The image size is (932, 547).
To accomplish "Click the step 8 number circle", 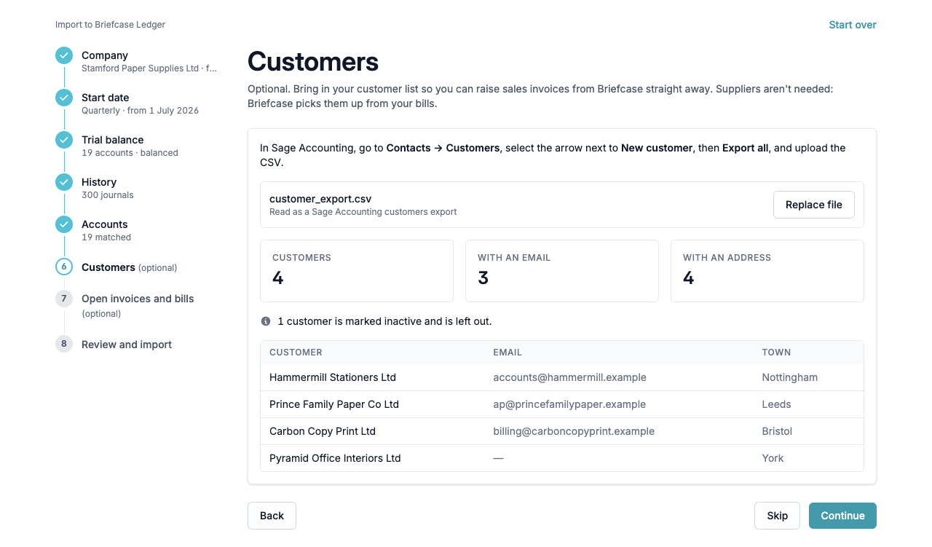I will pos(64,344).
